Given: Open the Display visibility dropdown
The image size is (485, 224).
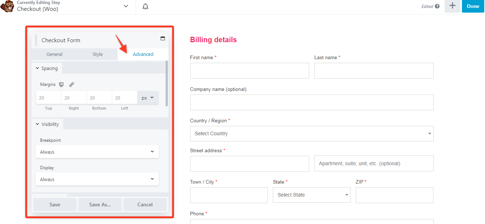Looking at the screenshot, I should pos(97,179).
